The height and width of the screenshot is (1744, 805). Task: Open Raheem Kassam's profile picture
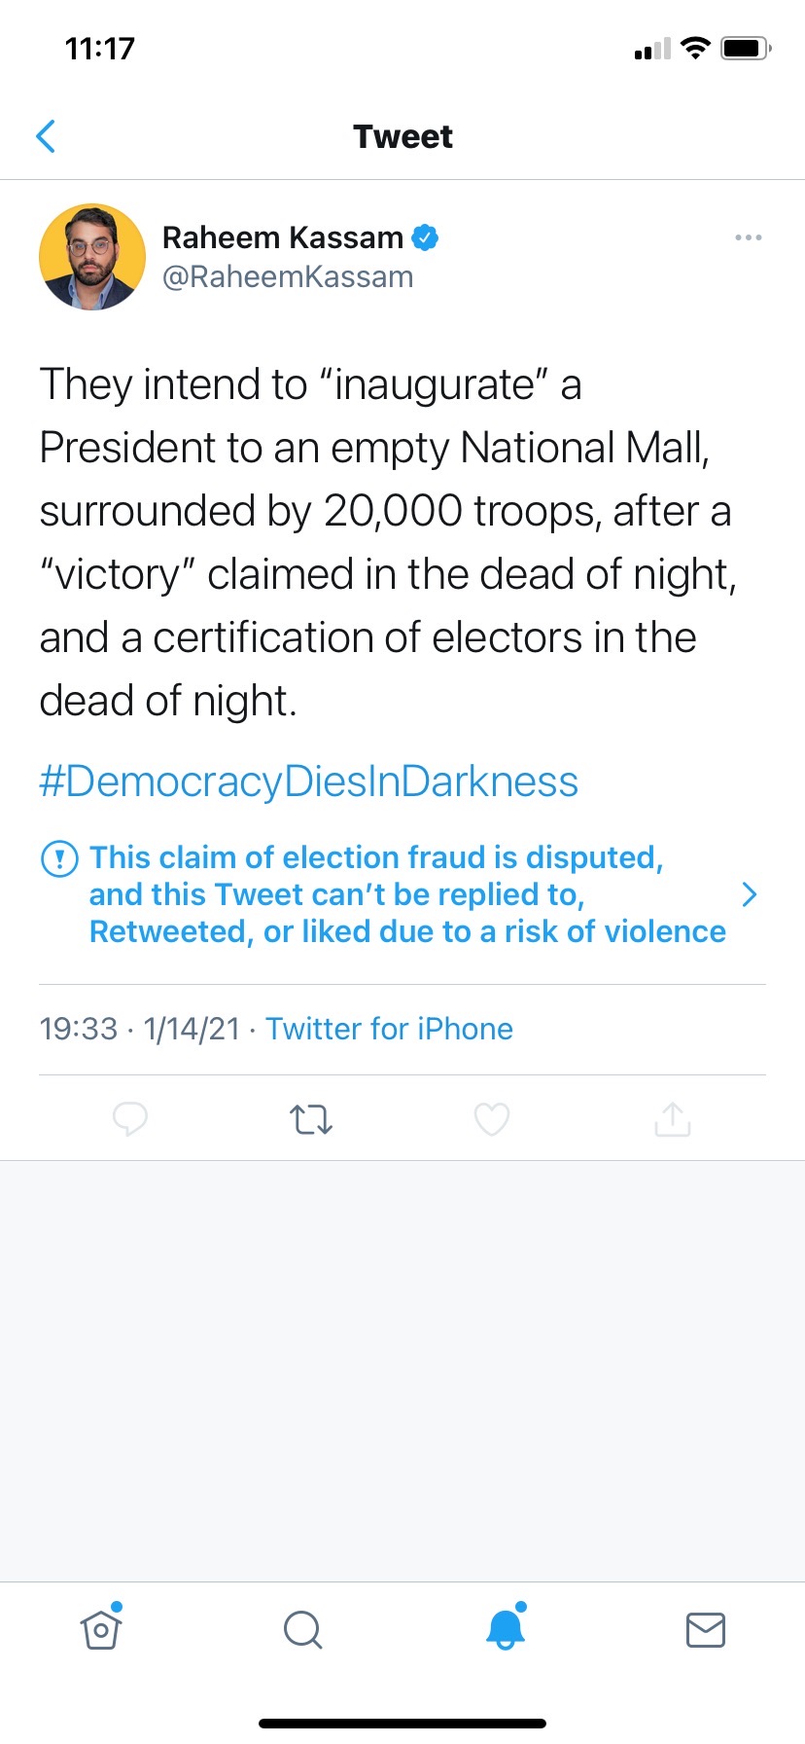click(92, 257)
